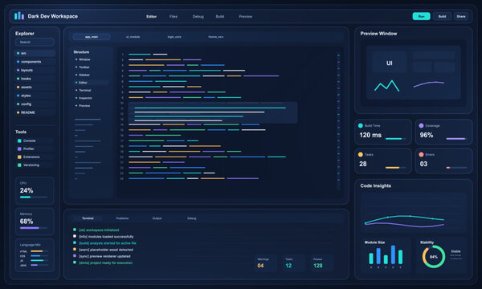Click the Warnings count 04
Screen dimensions: 482x289
click(260, 266)
